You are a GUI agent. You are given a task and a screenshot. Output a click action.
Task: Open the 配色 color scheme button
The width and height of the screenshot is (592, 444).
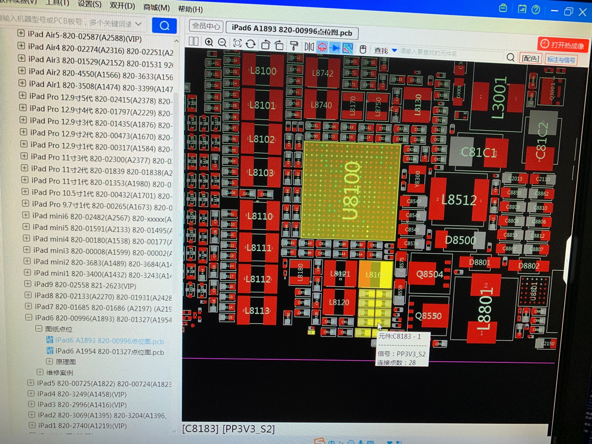(x=530, y=58)
